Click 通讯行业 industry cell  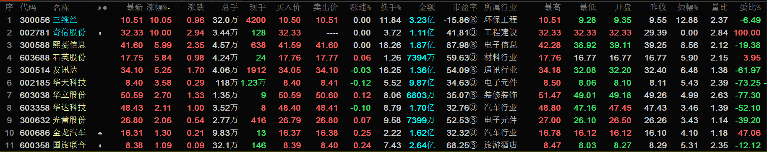coord(501,70)
